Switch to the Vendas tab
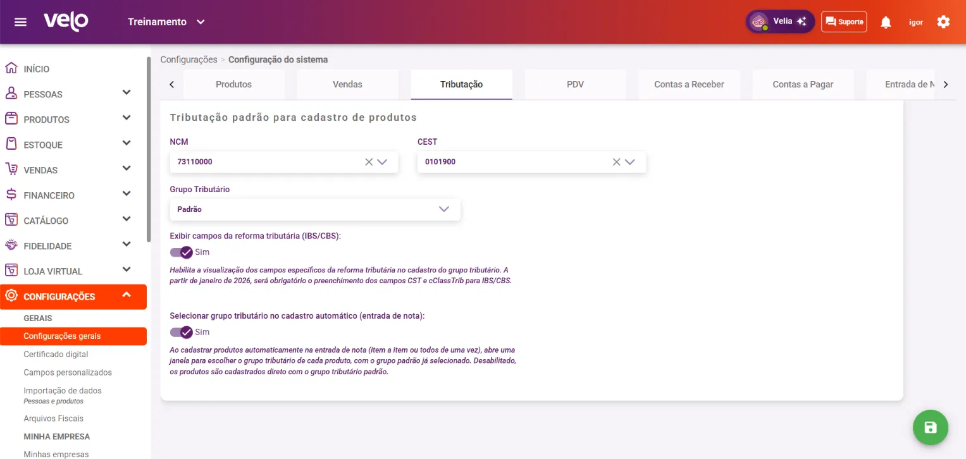The height and width of the screenshot is (459, 966). click(x=347, y=85)
